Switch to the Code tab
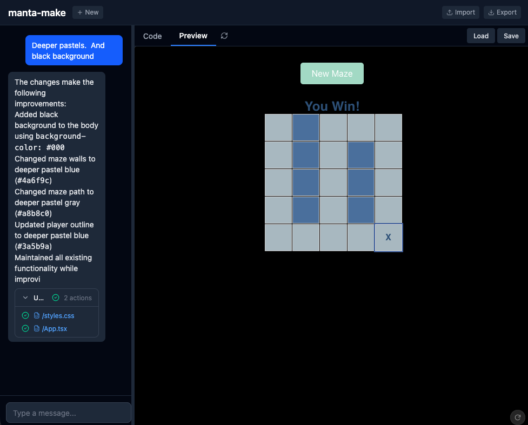This screenshot has height=425, width=528. (x=152, y=36)
